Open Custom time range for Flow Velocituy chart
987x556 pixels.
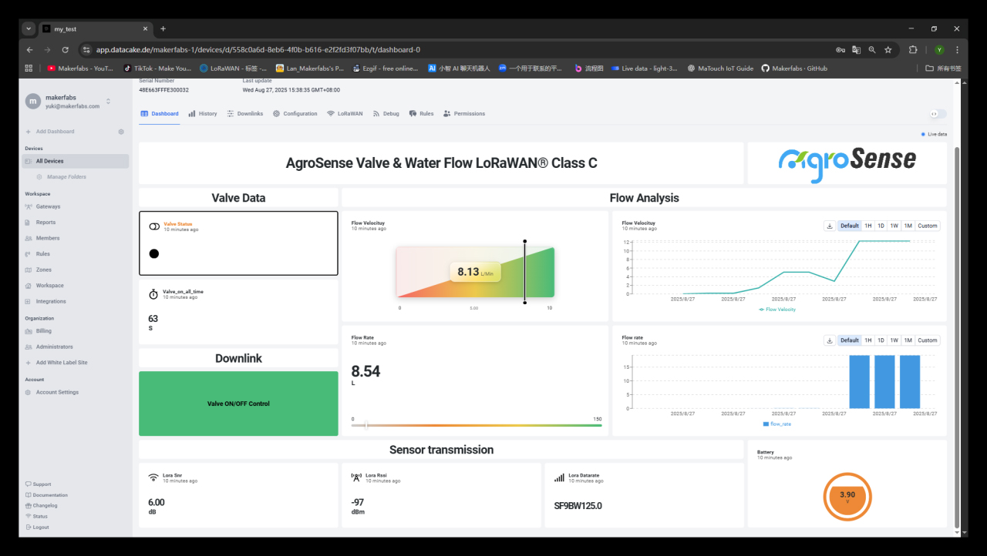coord(928,226)
